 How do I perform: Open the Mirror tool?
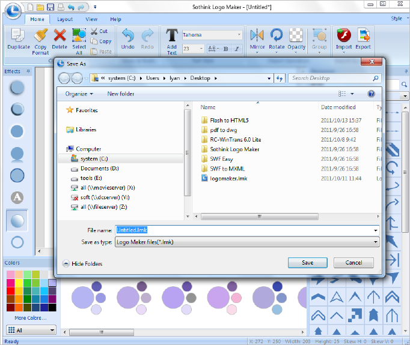click(x=257, y=36)
